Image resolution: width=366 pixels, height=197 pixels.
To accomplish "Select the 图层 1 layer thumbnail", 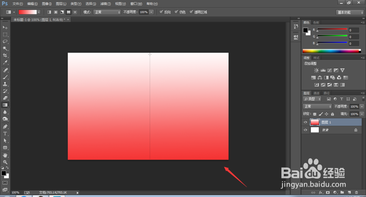I will tap(315, 122).
